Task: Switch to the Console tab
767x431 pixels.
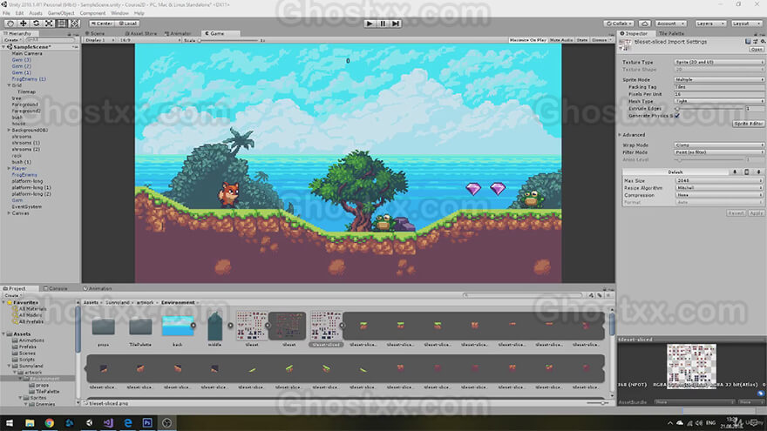Action: [56, 289]
